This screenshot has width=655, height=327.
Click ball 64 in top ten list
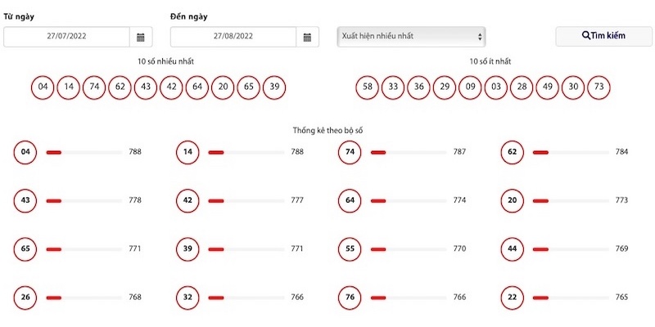(197, 87)
